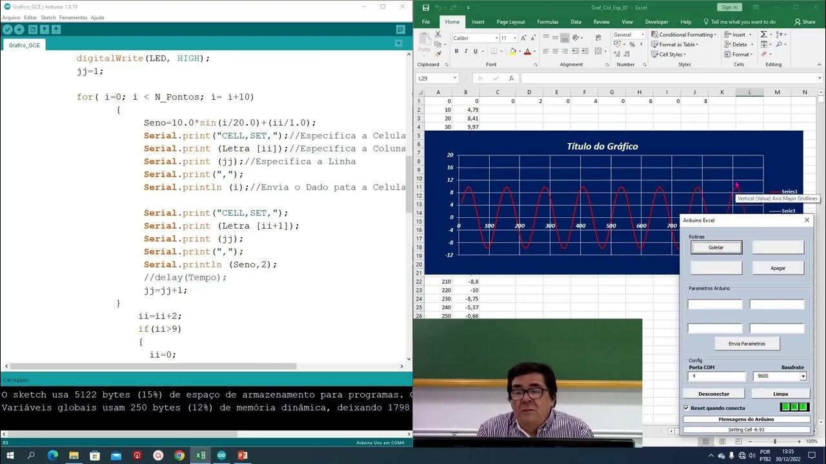Toggle Underline formatting in Excel

pos(476,52)
